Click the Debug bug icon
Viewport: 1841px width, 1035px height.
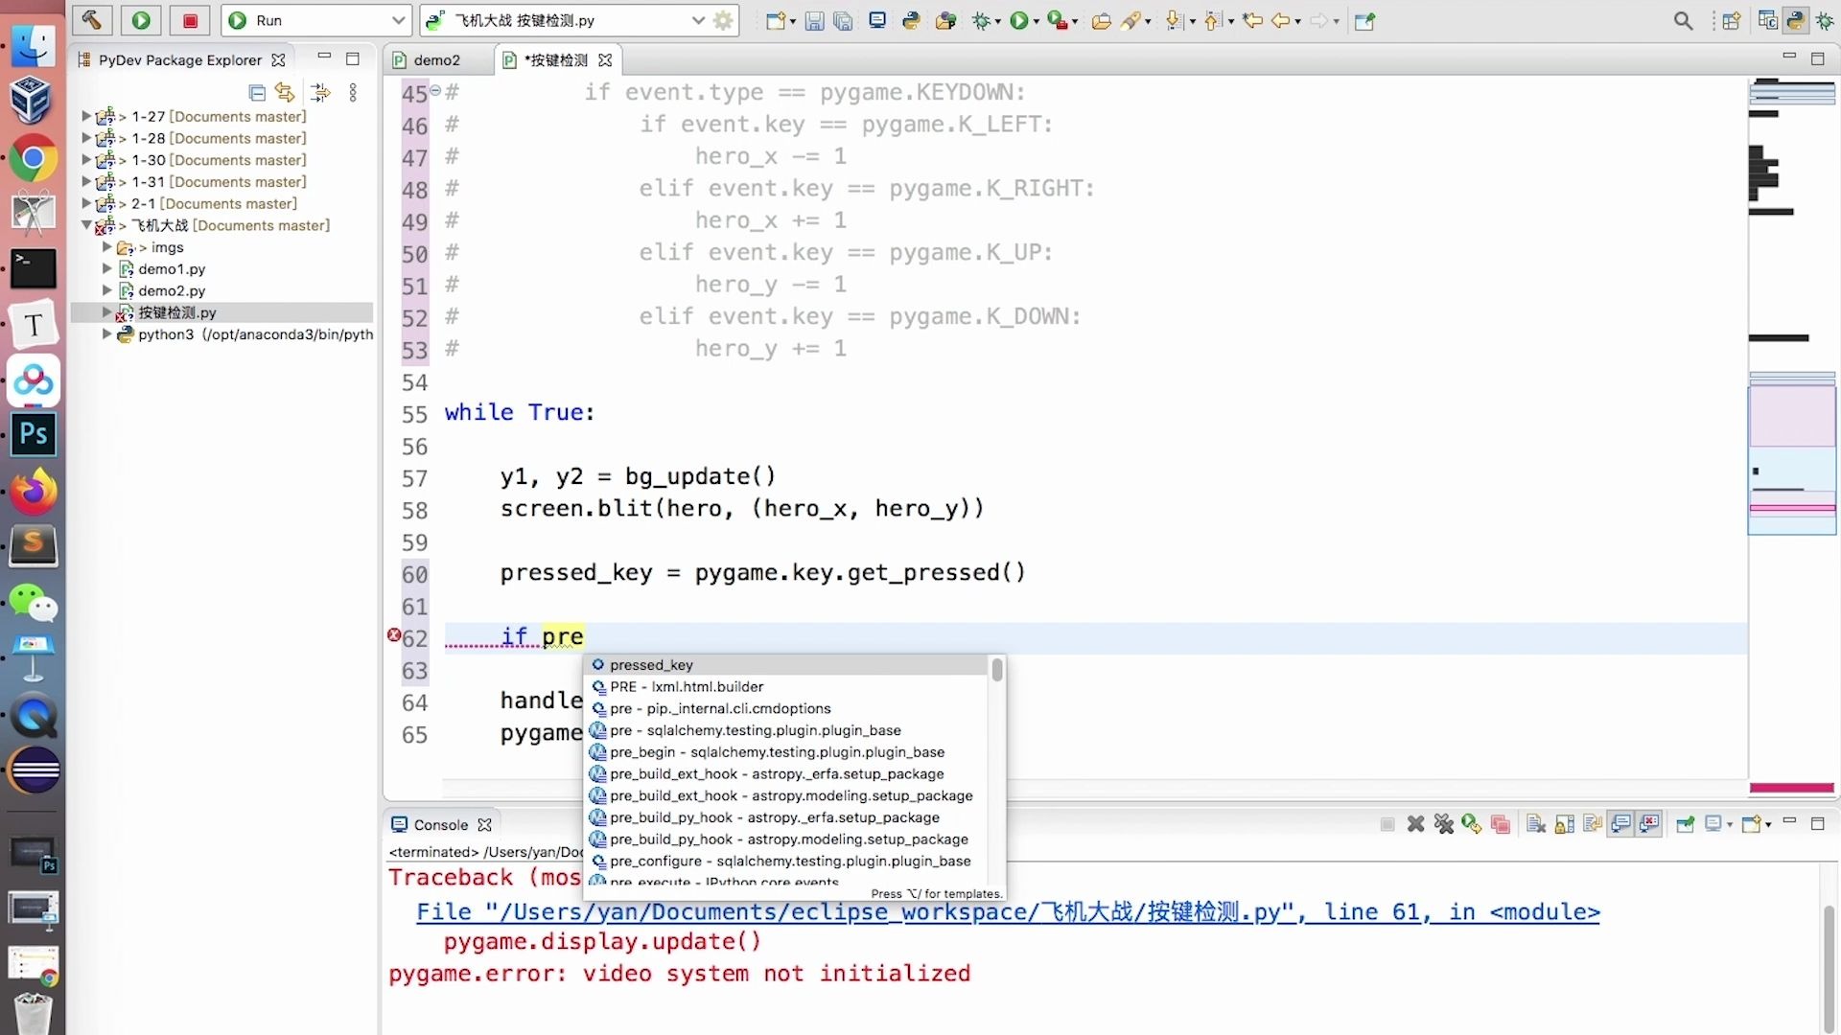pos(981,20)
